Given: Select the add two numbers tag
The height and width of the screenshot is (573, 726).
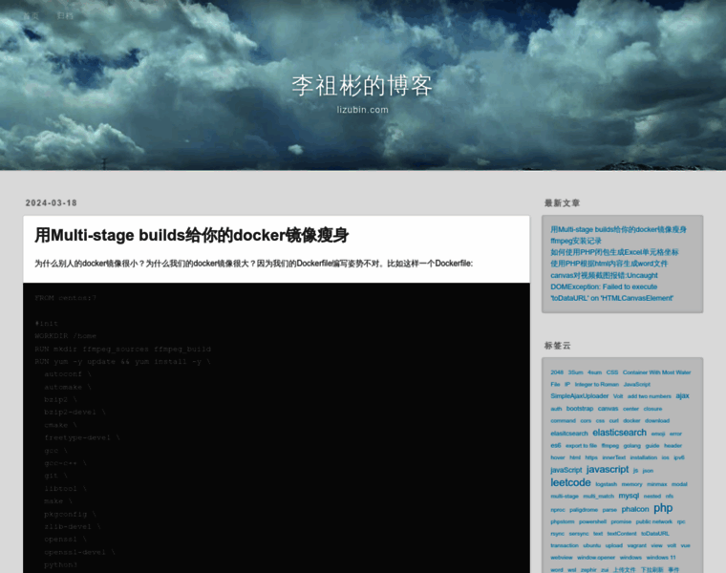Looking at the screenshot, I should pos(650,396).
